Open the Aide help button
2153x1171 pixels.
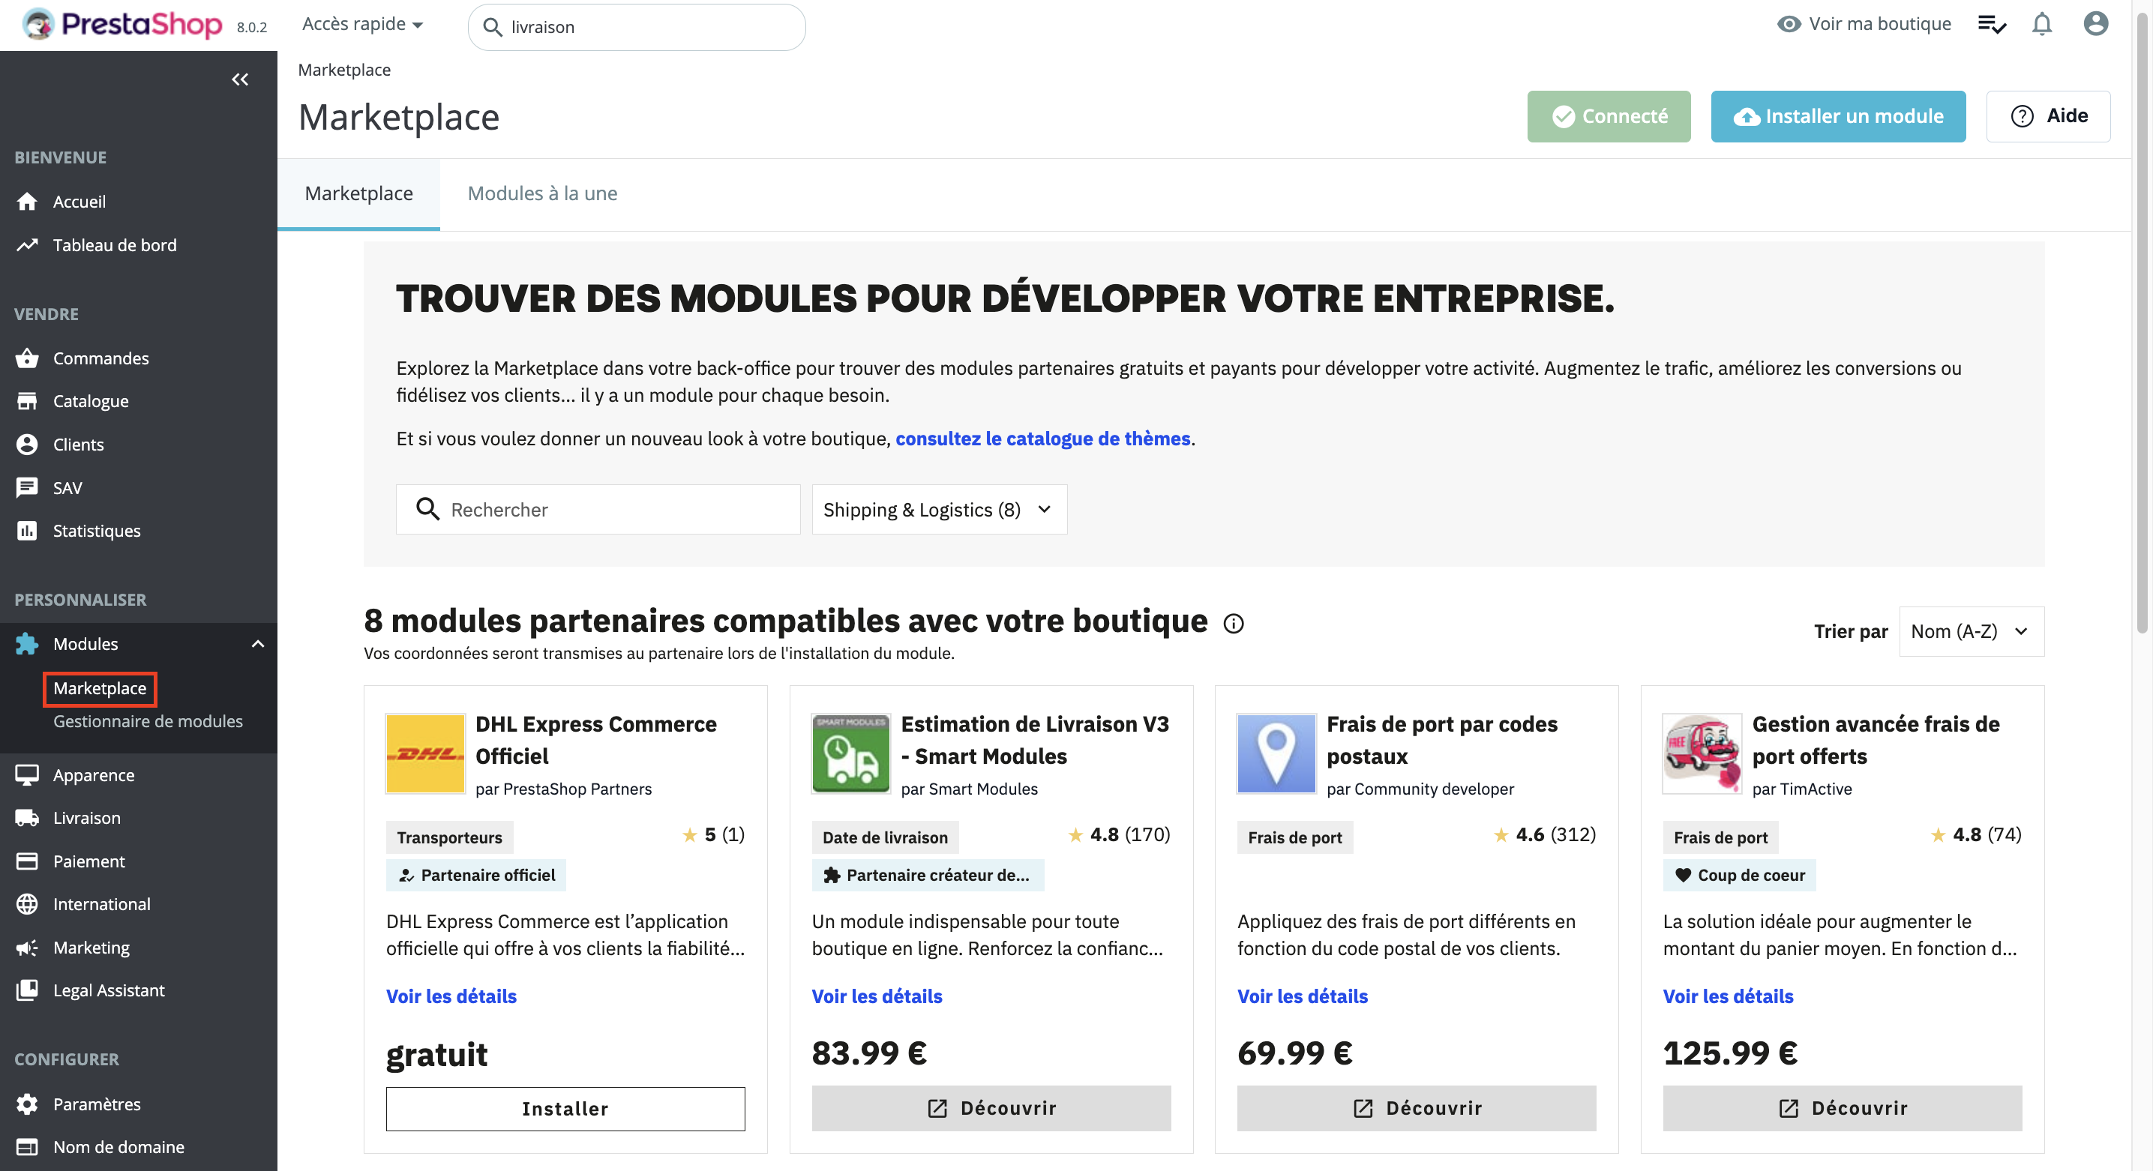pos(2048,116)
